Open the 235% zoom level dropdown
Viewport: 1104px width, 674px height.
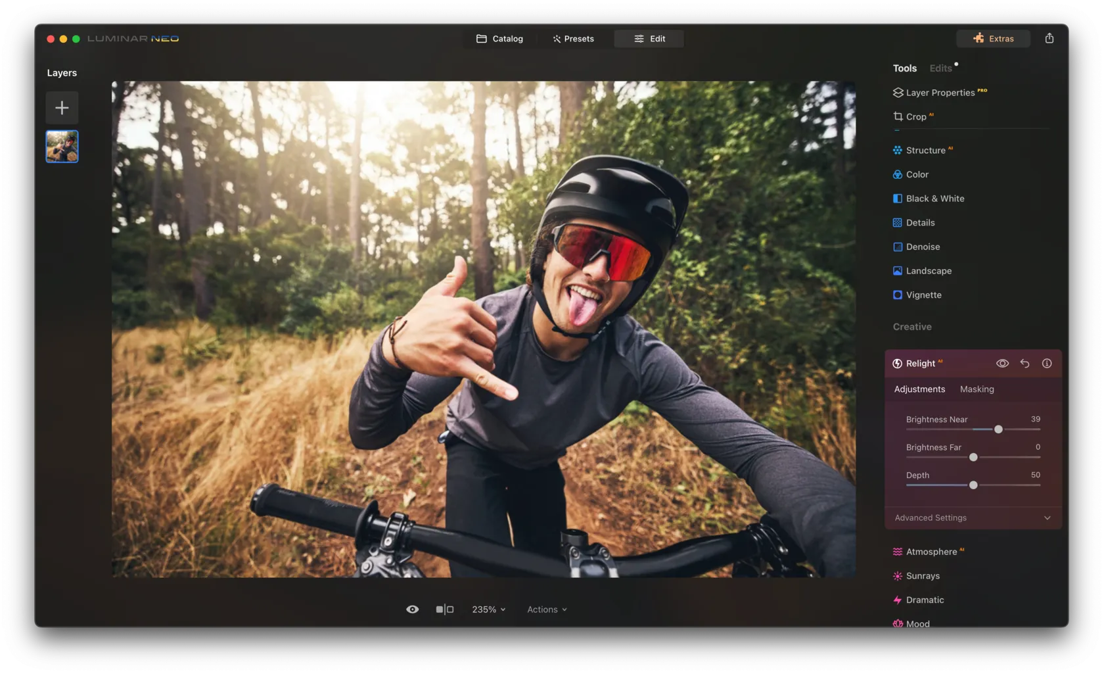[x=488, y=610]
